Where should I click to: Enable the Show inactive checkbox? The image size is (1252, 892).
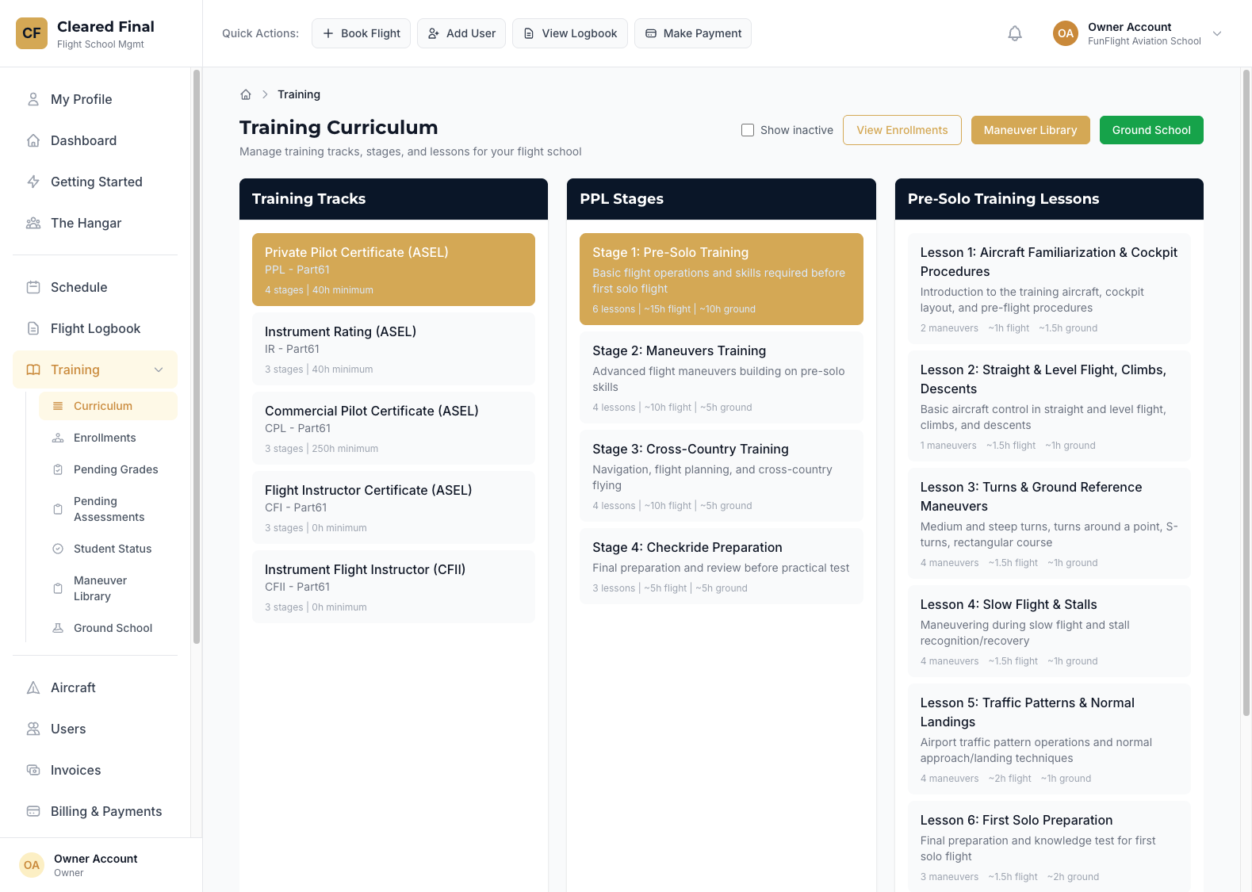pos(748,130)
